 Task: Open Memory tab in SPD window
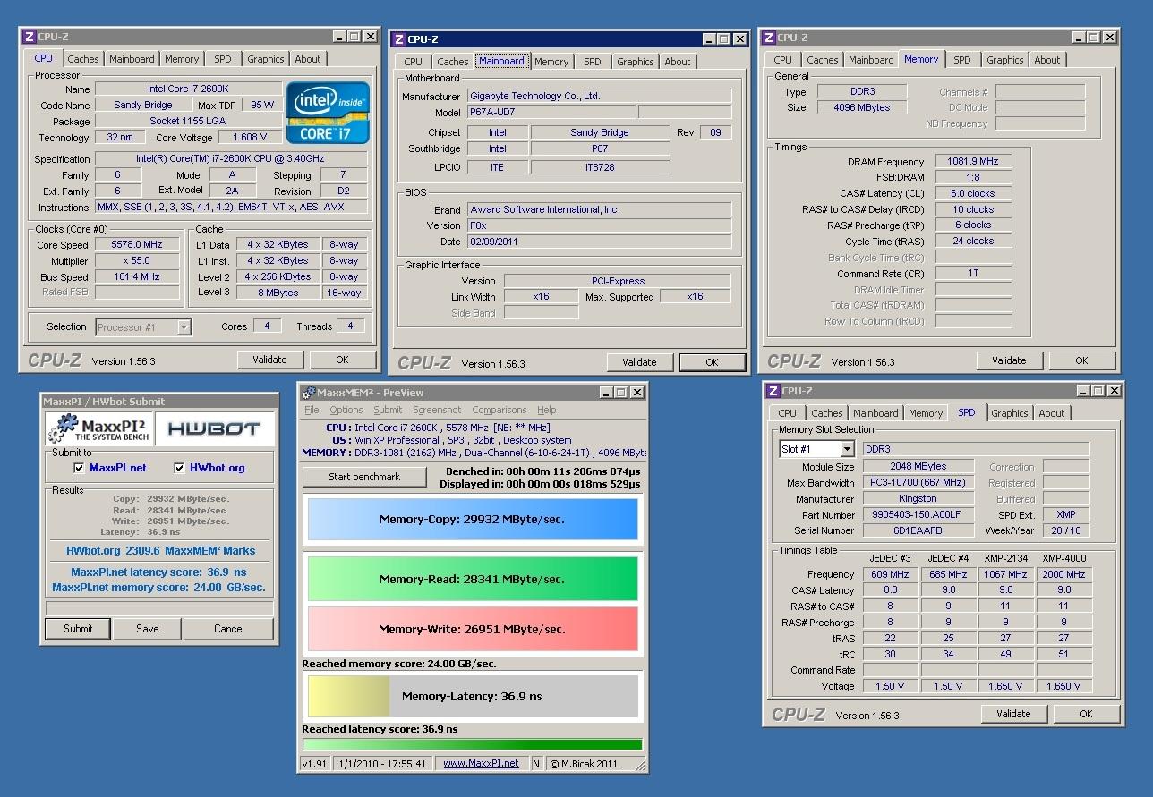tap(926, 413)
